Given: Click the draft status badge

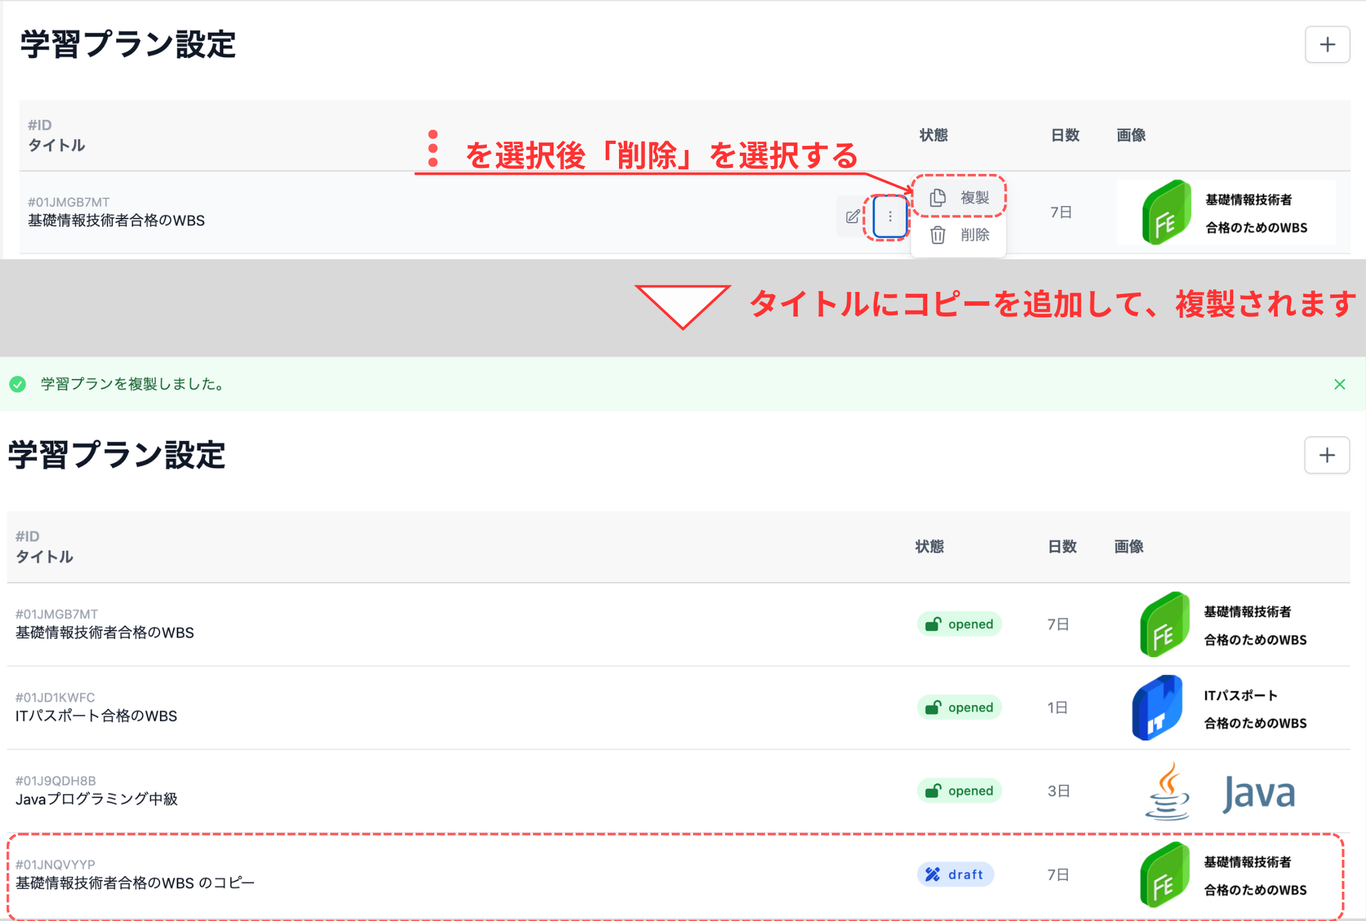Looking at the screenshot, I should [955, 874].
